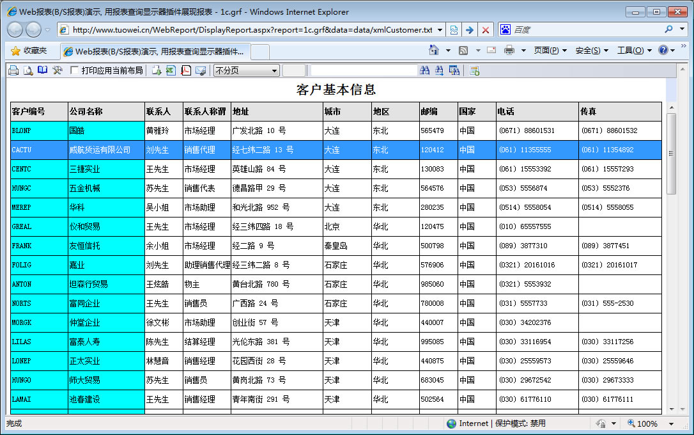Open print preview from the report toolbar

(x=28, y=70)
